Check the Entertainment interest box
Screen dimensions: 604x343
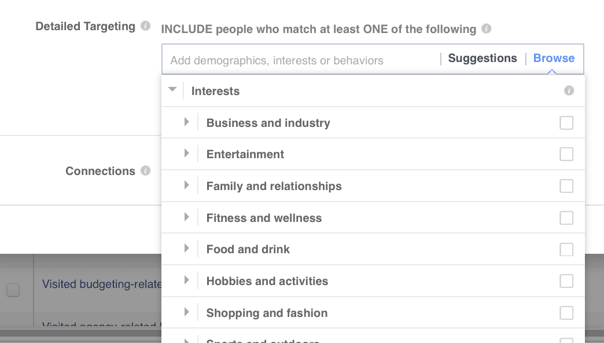pos(566,154)
